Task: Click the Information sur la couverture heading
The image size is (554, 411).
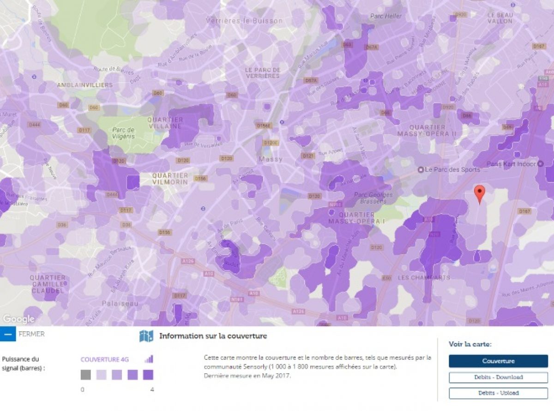Action: [x=213, y=336]
